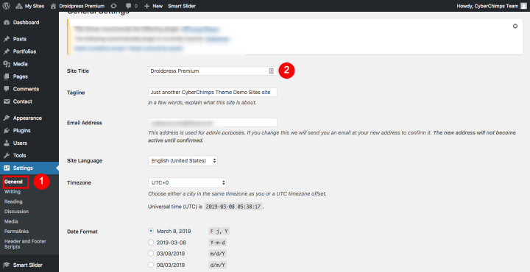The image size is (530, 272).
Task: Click the Tagline input field
Action: pos(213,92)
